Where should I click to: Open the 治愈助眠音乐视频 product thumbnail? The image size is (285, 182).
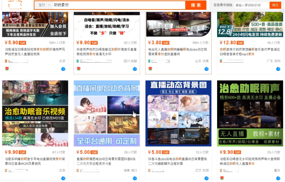(35, 113)
